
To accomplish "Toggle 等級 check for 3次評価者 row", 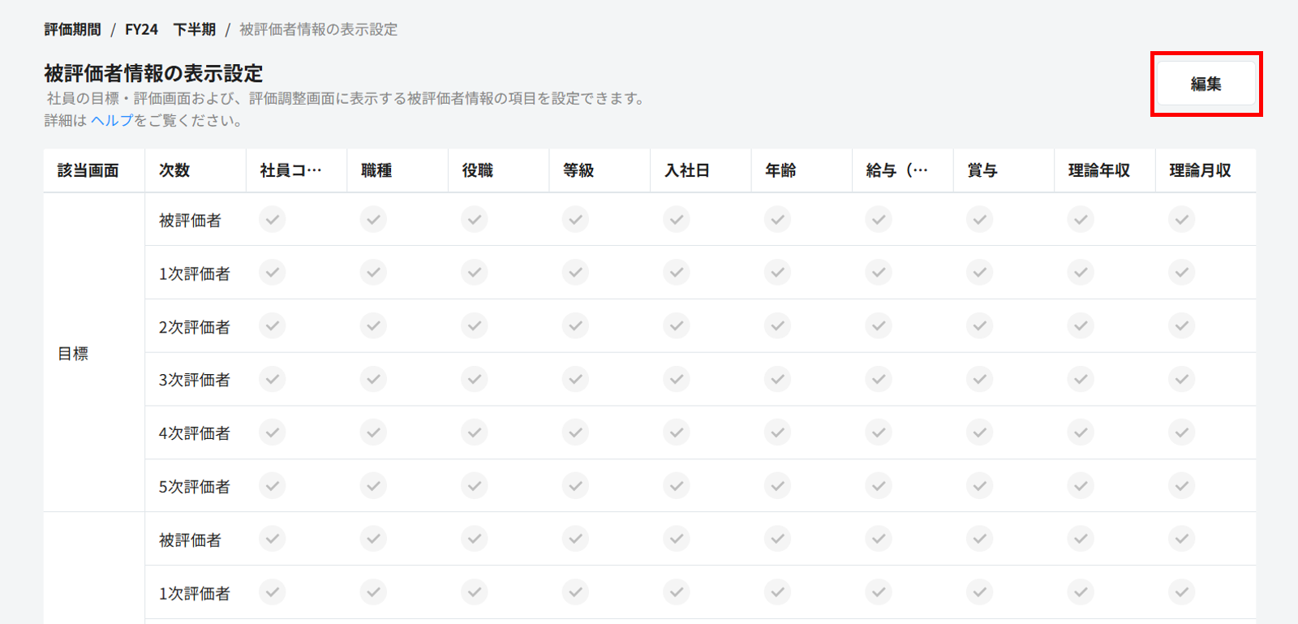I will pyautogui.click(x=575, y=379).
